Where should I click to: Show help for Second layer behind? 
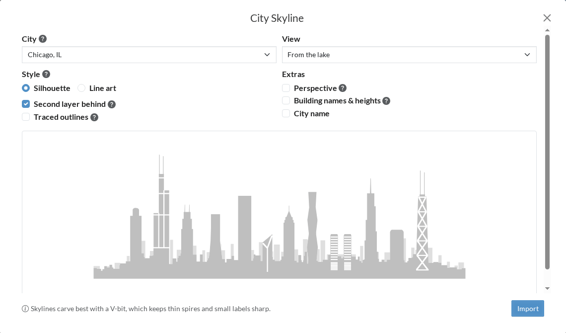point(112,104)
